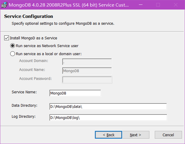
Task: Click the Account Name field
Action: tap(87, 71)
